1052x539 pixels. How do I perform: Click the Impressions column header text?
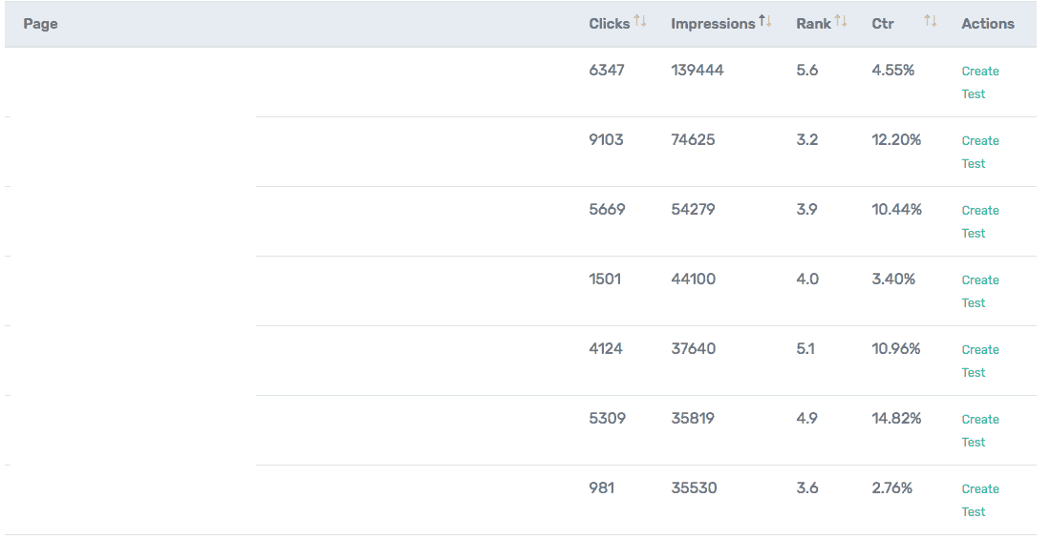point(713,24)
